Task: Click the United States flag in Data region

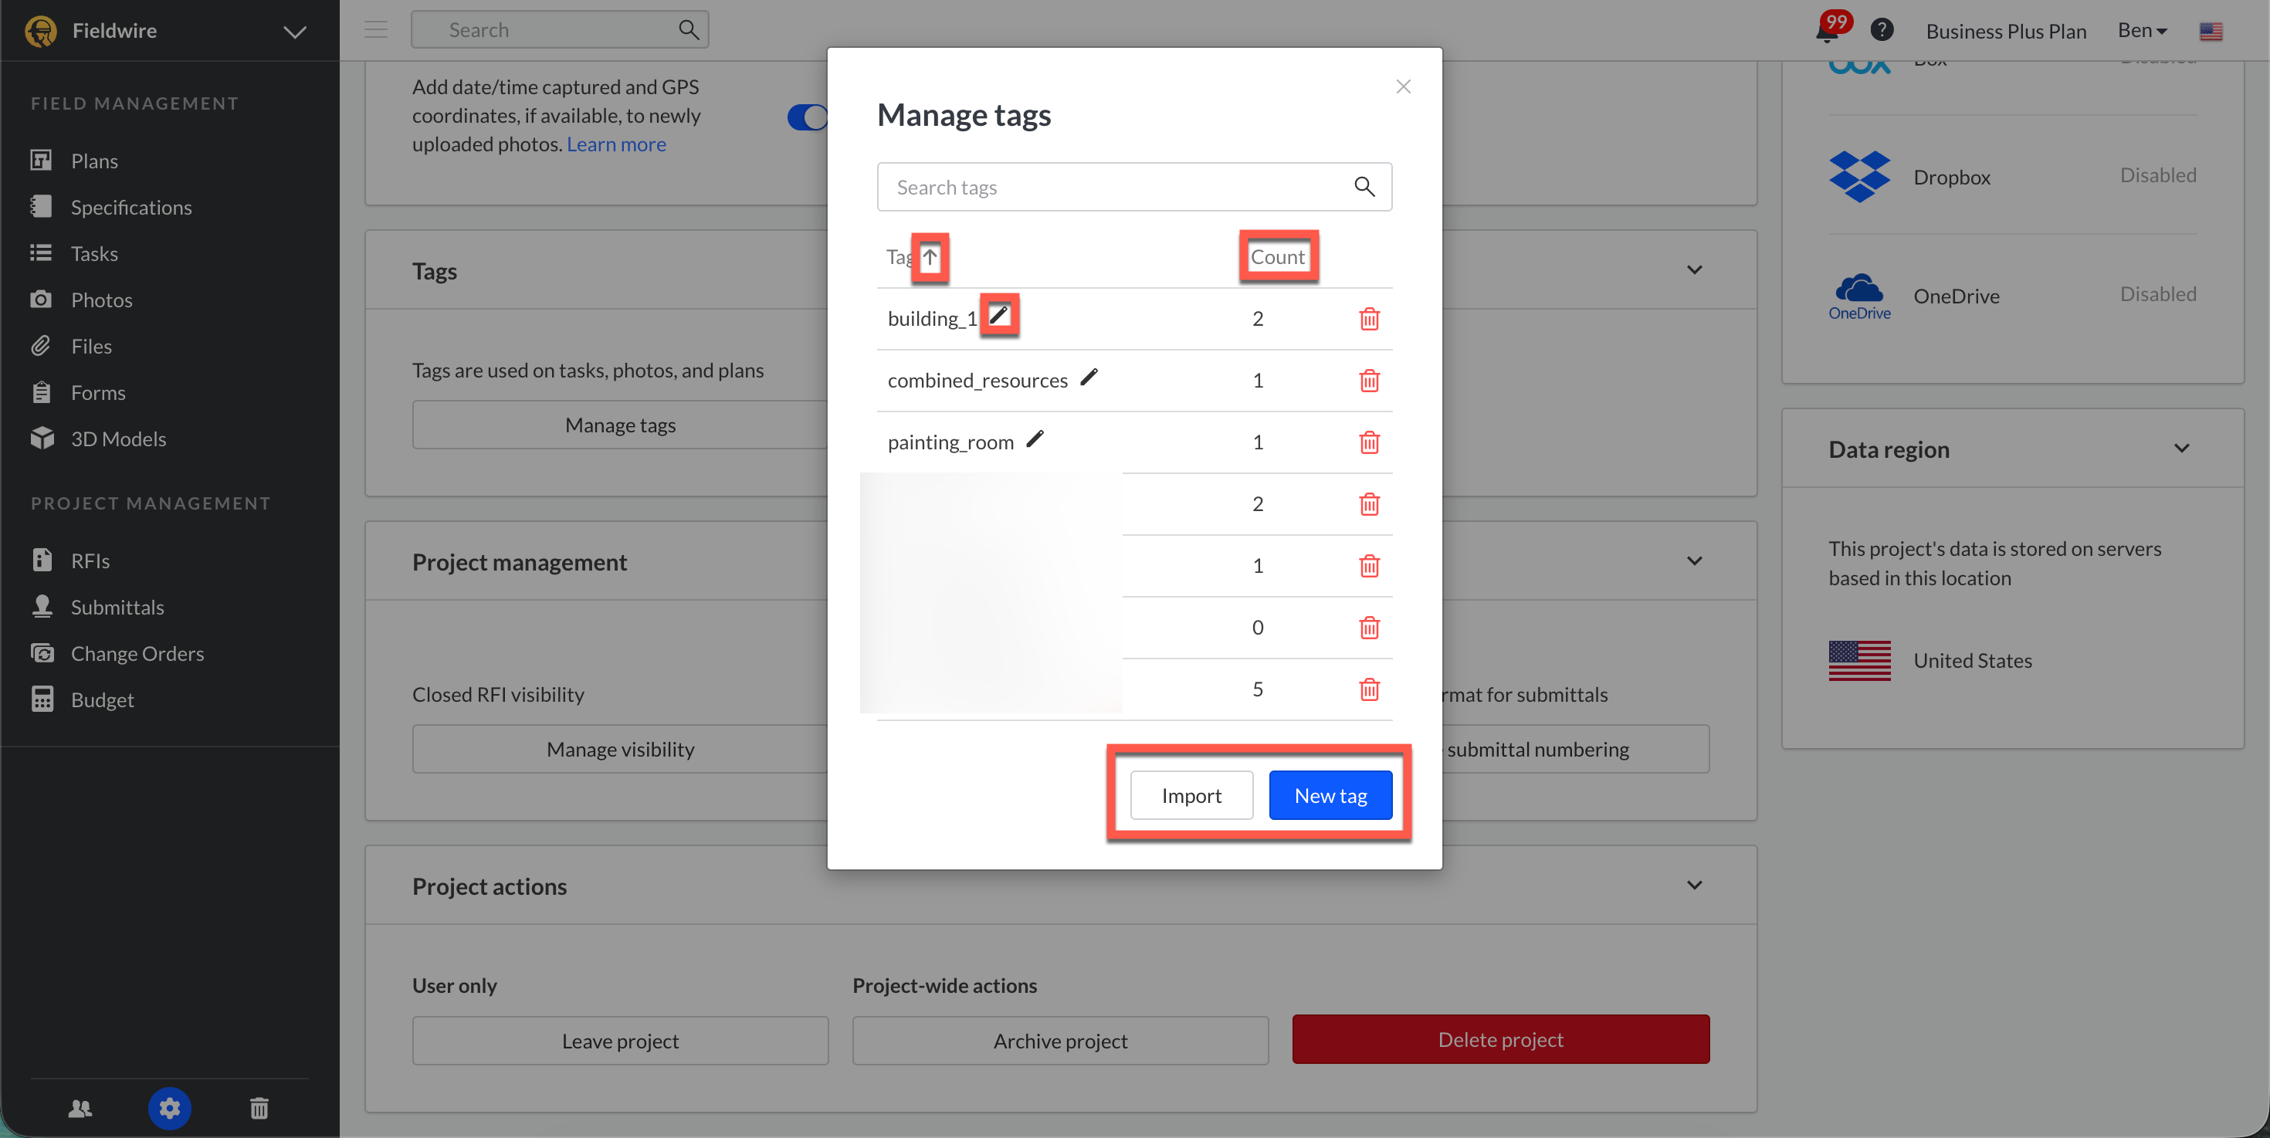Action: [x=1859, y=661]
